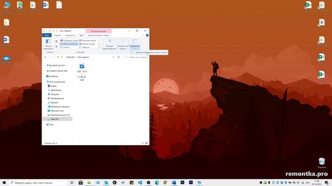Viewport: 332px width, 186px height.
Task: Switch to details view via status bar icon
Action: point(143,143)
